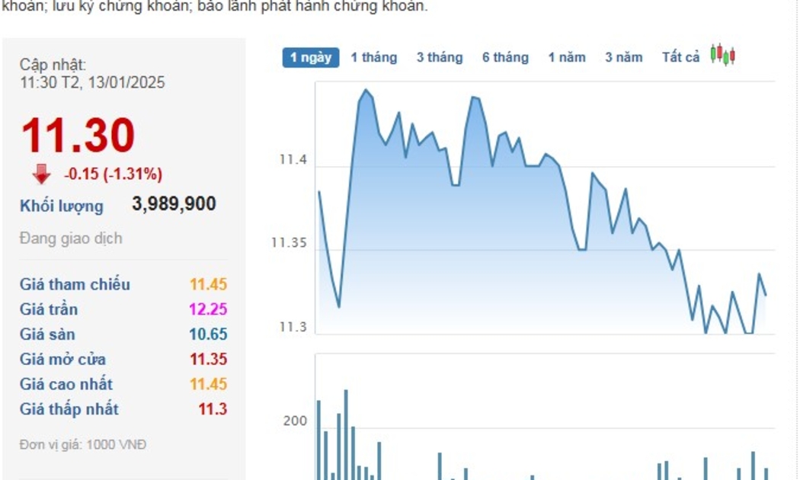The height and width of the screenshot is (480, 800).
Task: Click the Giá tham chiếu label
Action: 75,284
